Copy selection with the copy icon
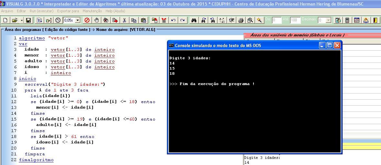Viewport: 381px width, 165px height. pyautogui.click(x=134, y=20)
